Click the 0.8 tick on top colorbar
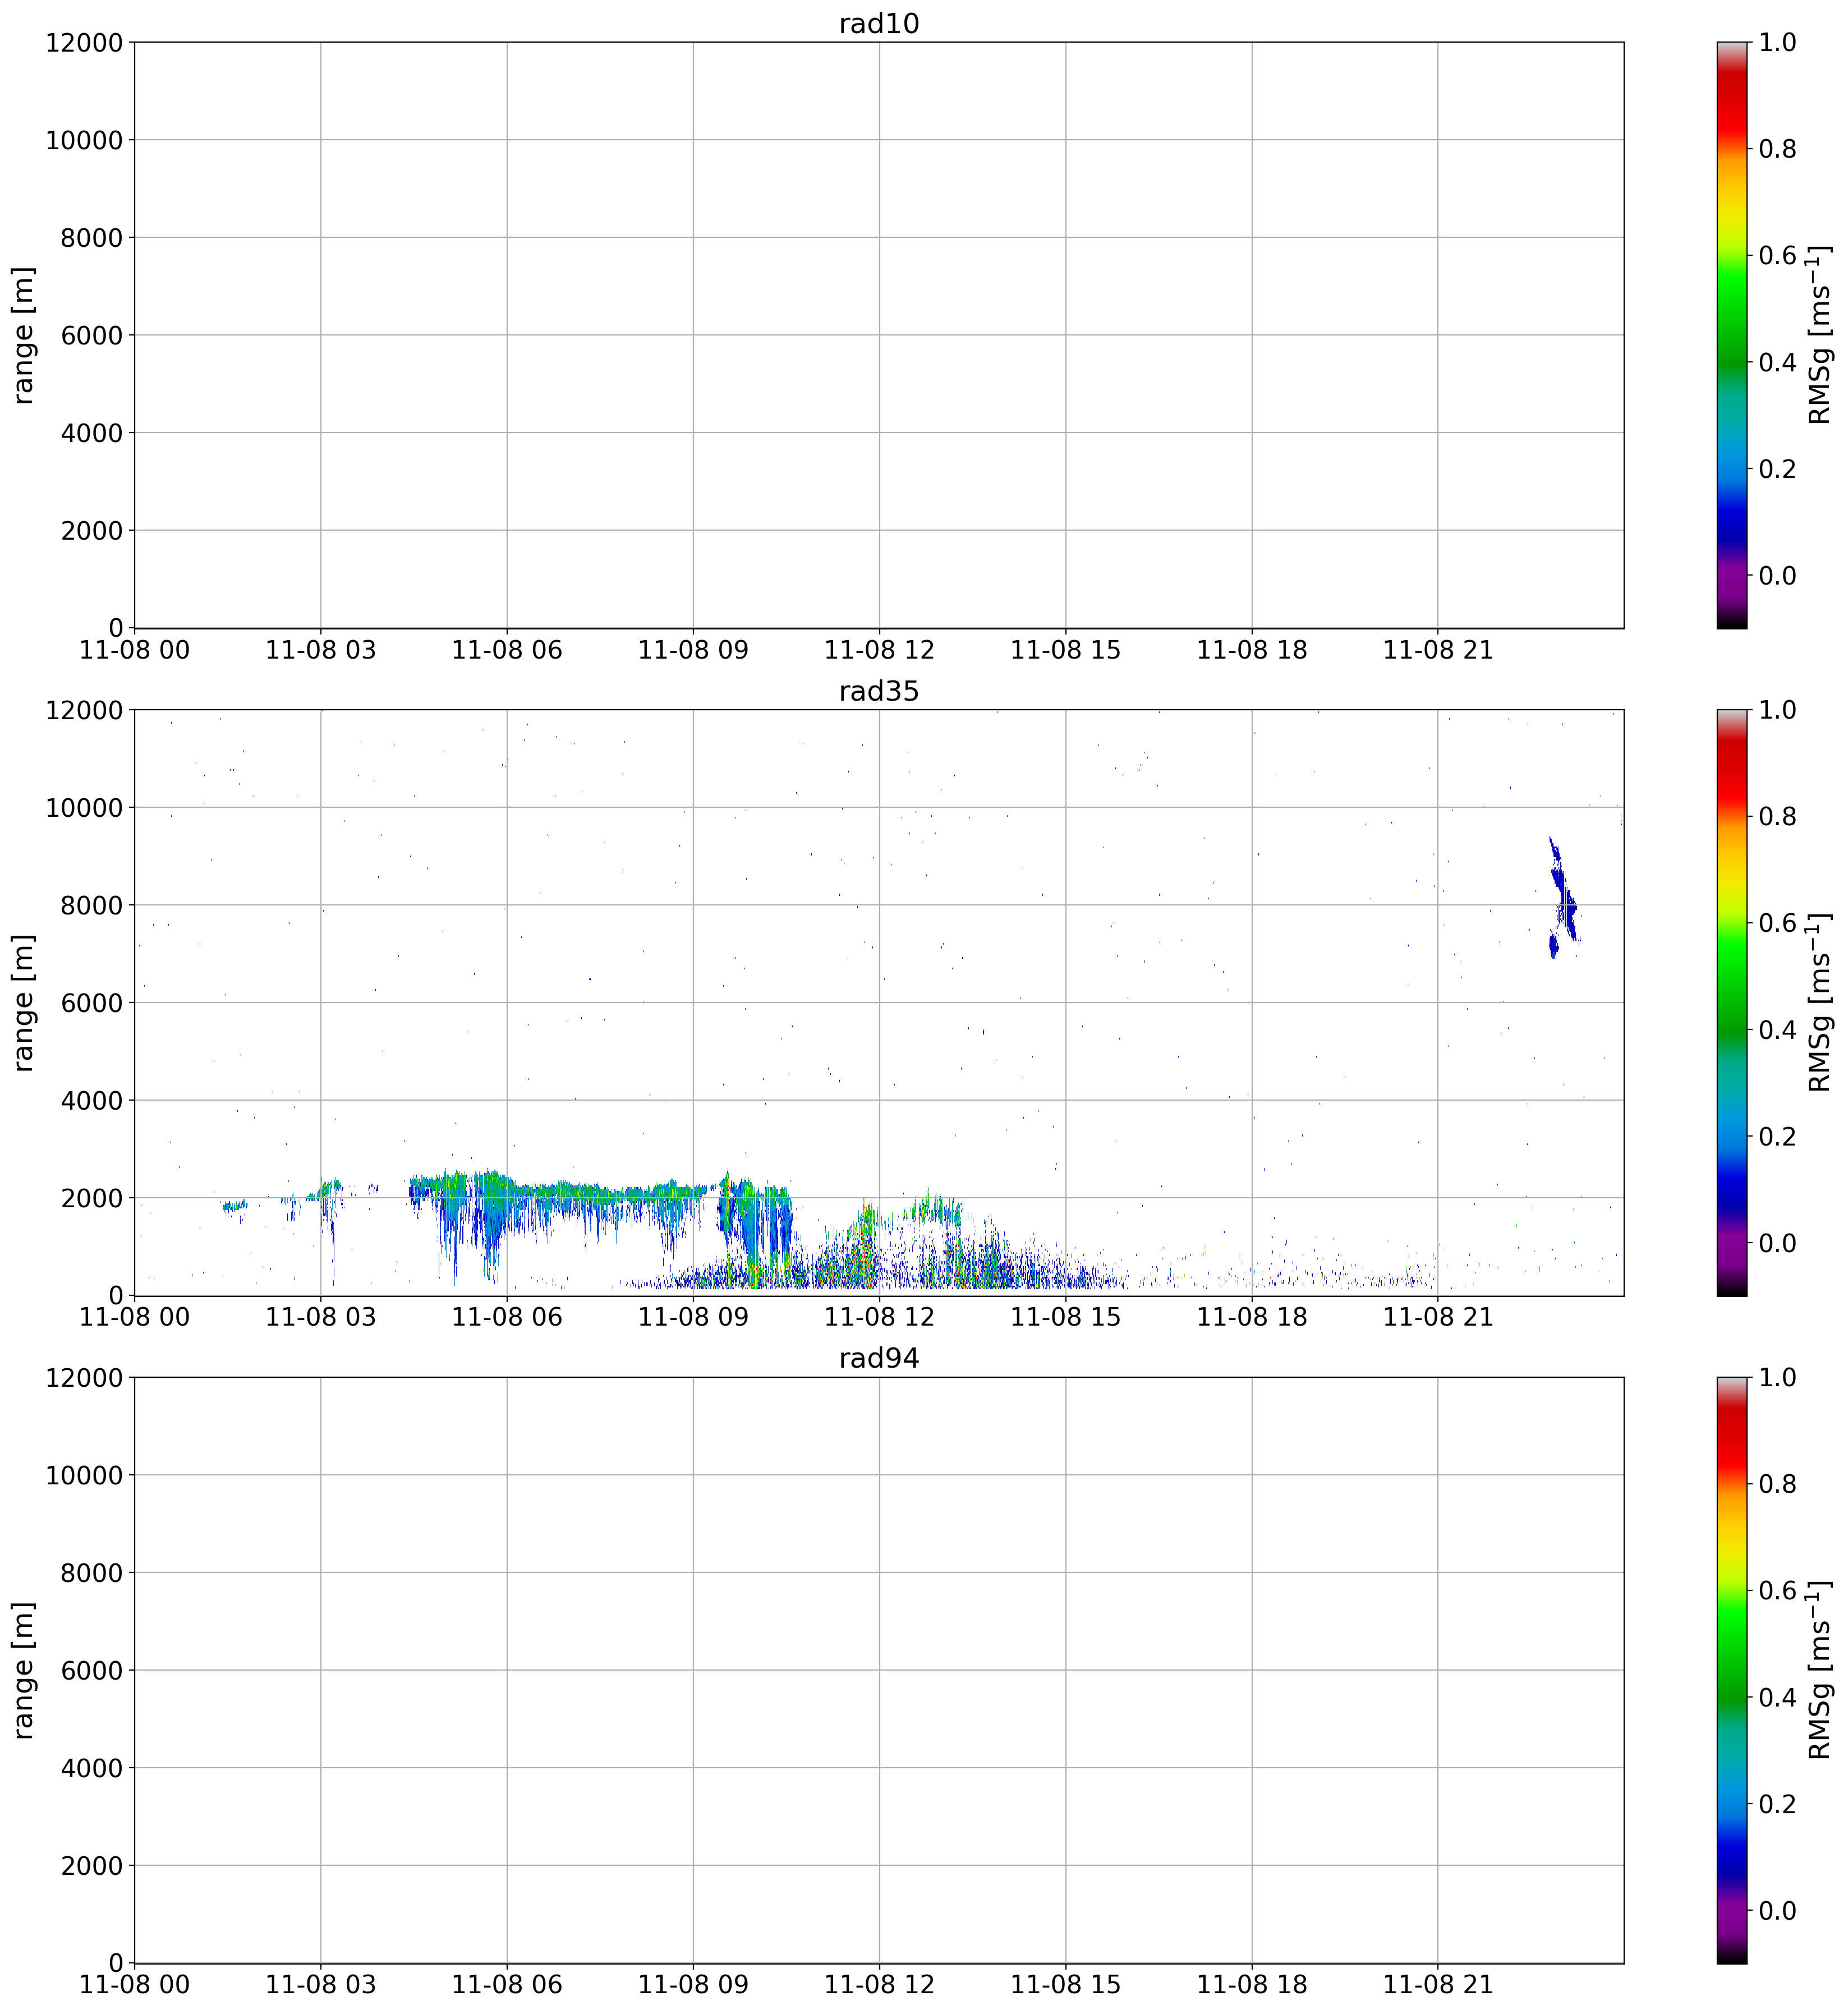 click(1777, 149)
